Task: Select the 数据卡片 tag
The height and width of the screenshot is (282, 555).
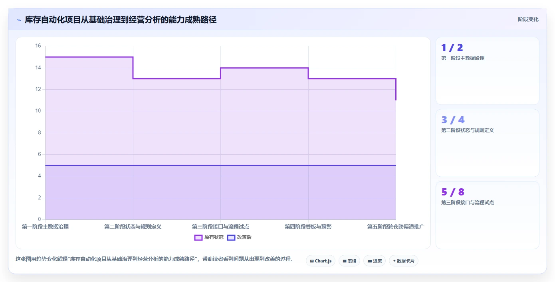Action: pos(403,261)
